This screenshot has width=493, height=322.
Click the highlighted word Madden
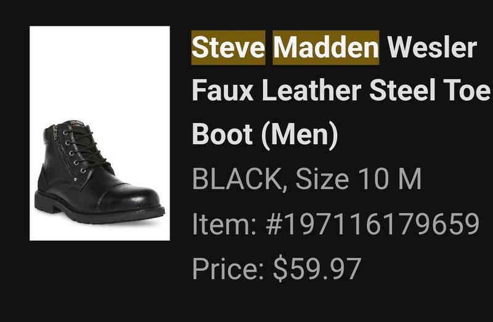point(326,47)
